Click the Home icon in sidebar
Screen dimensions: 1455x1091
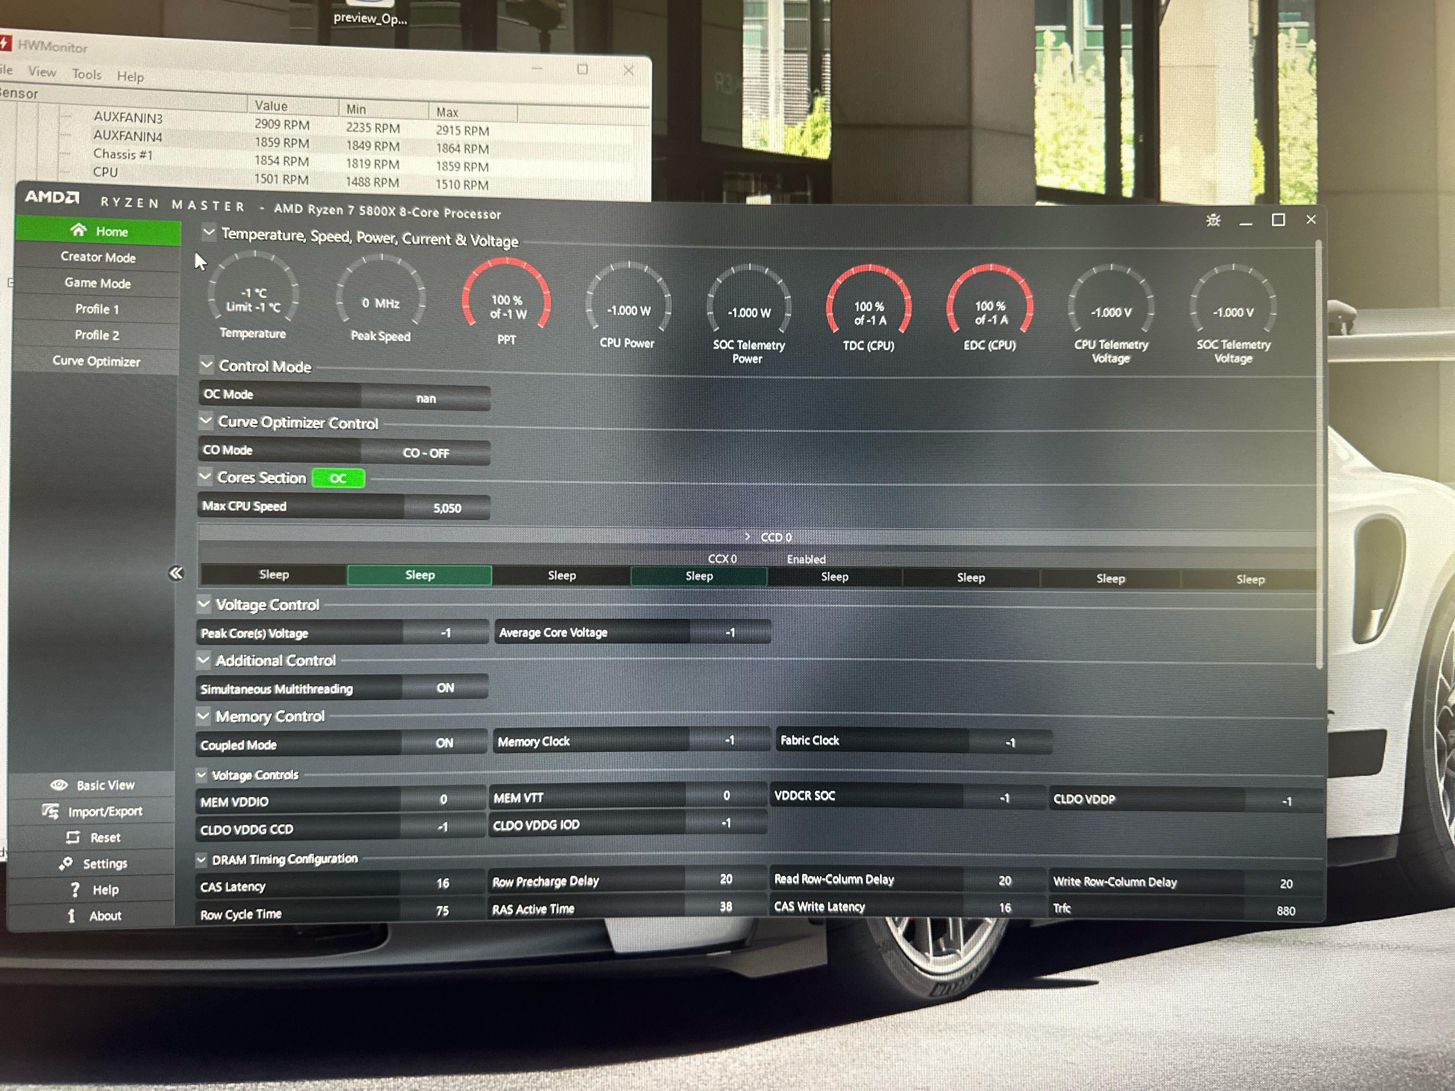pos(79,229)
